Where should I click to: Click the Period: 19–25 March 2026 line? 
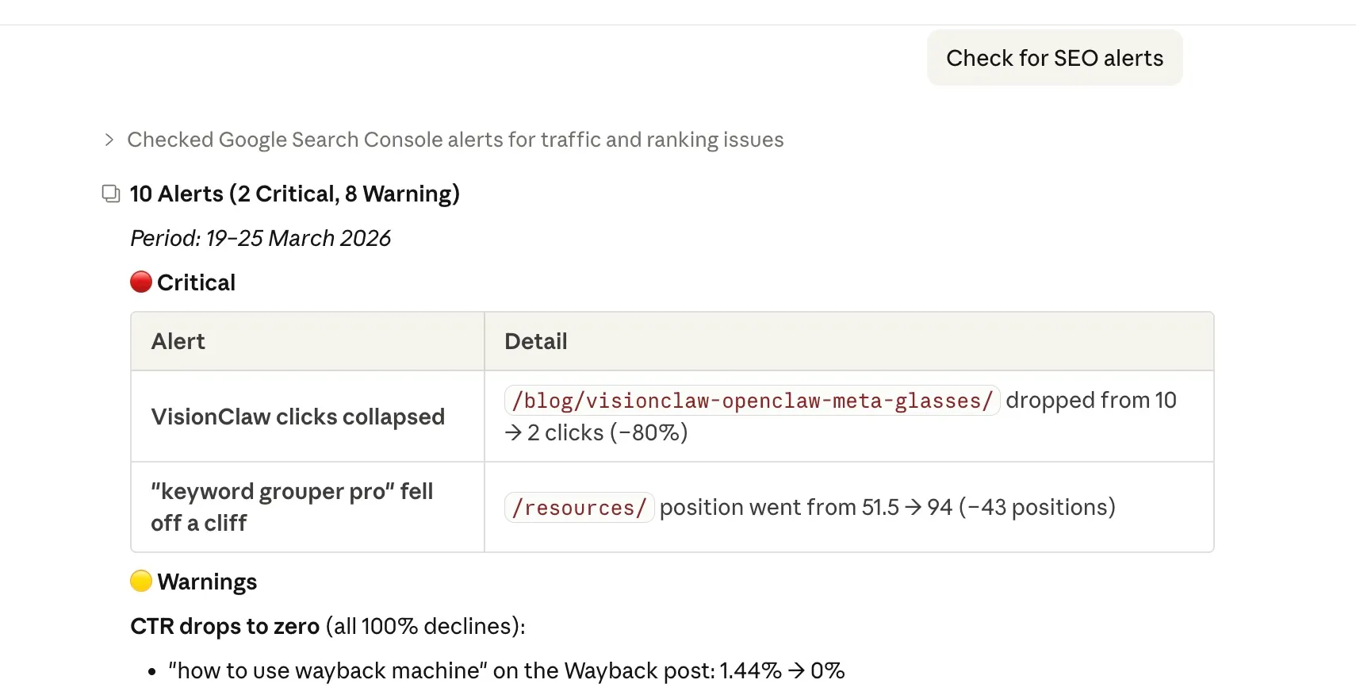point(260,238)
